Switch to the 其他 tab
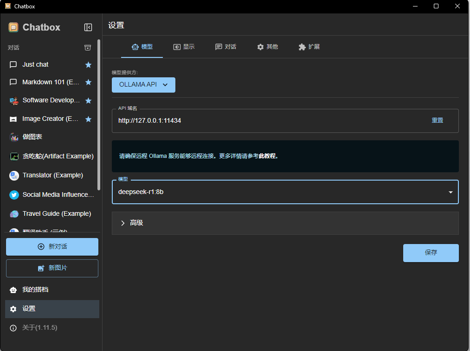The image size is (470, 351). point(267,47)
